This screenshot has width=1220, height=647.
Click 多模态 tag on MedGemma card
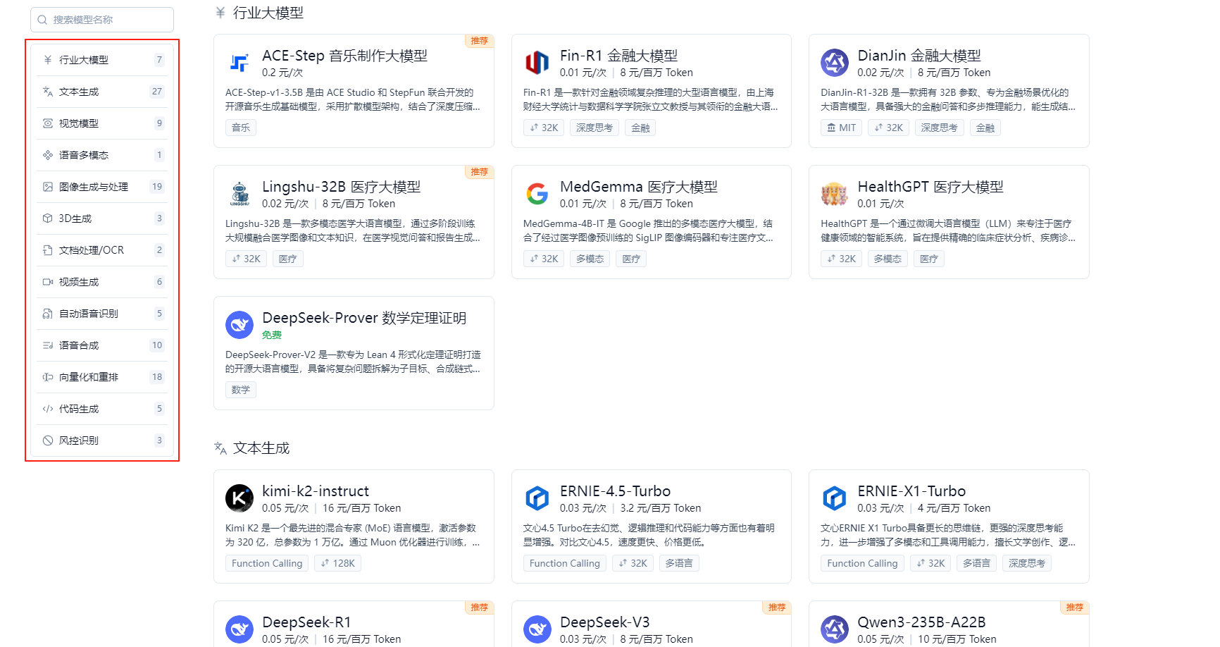590,259
